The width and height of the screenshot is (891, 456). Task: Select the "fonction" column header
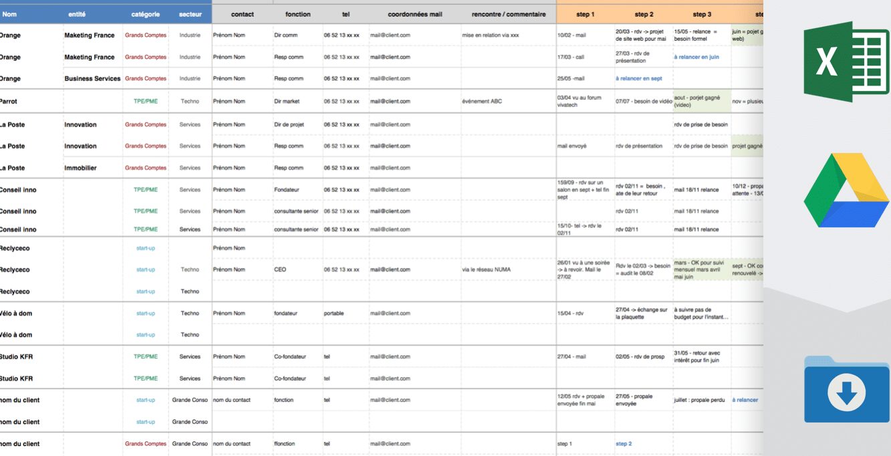pyautogui.click(x=297, y=14)
